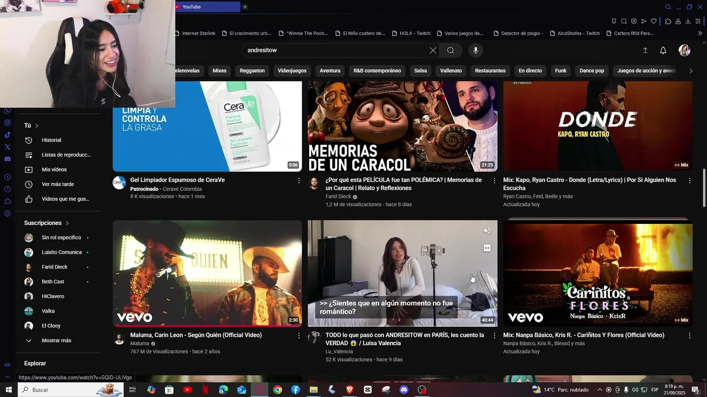Open X (Twitter) in the browser sidebar
This screenshot has width=707, height=397.
[x=7, y=147]
